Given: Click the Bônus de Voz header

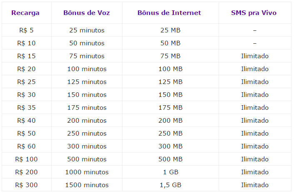Looking at the screenshot, I should point(87,13).
